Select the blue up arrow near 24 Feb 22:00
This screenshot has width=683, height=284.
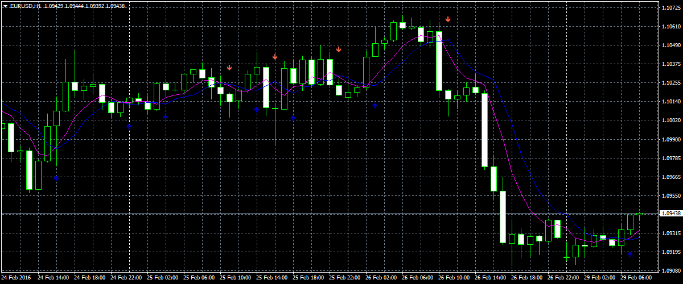[129, 126]
